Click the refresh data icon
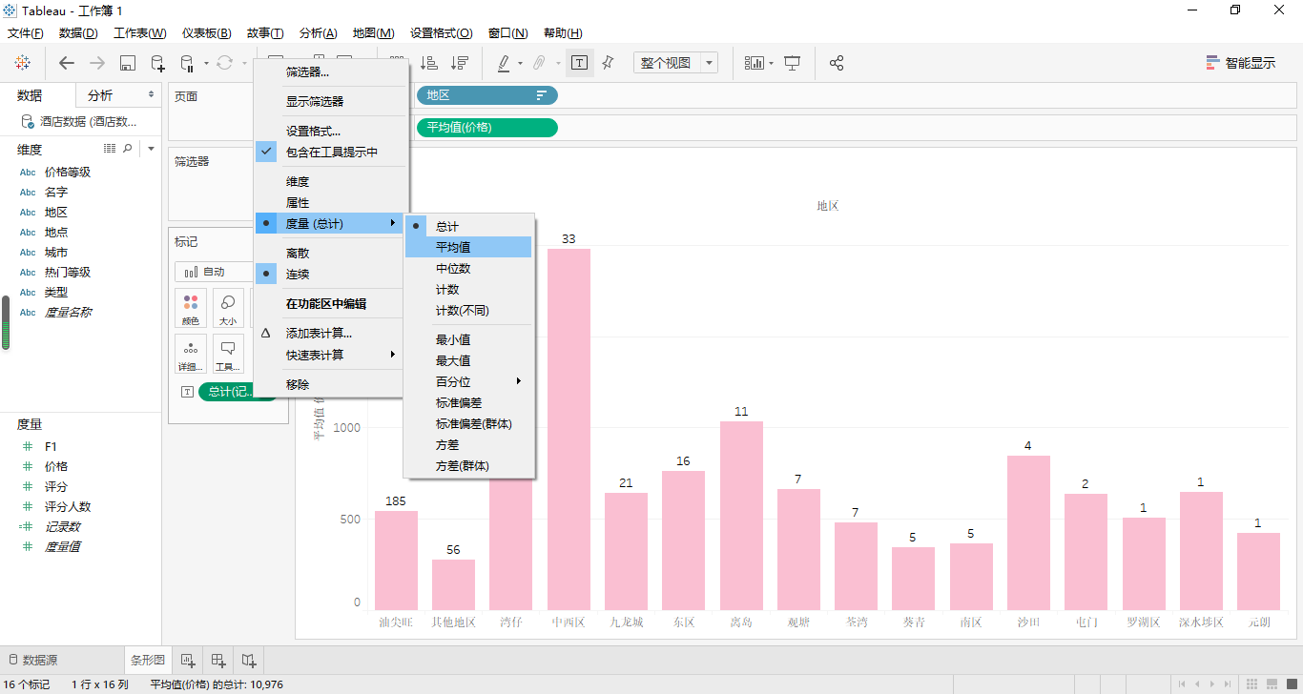This screenshot has height=694, width=1303. pos(224,63)
